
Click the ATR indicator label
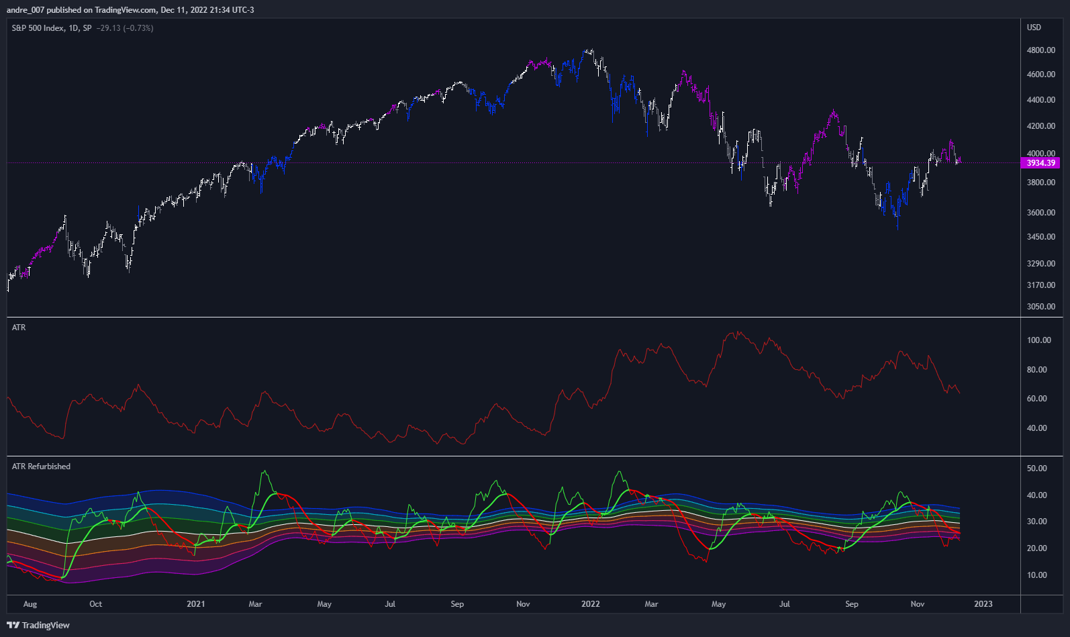point(19,328)
